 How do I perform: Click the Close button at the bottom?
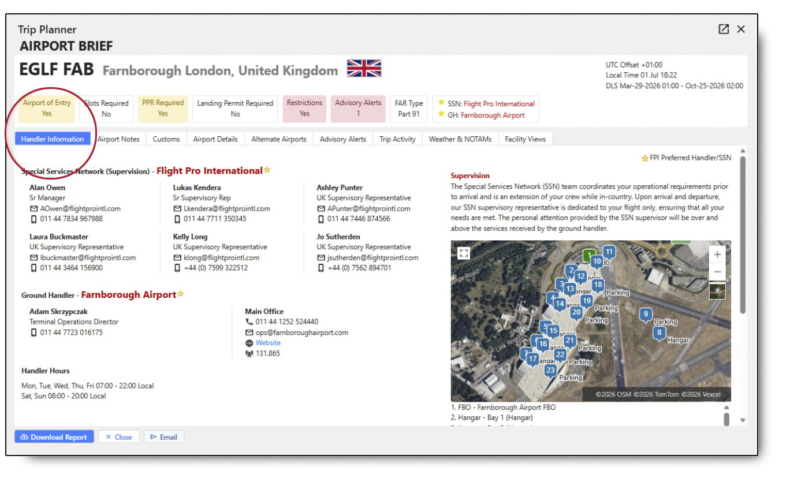119,437
